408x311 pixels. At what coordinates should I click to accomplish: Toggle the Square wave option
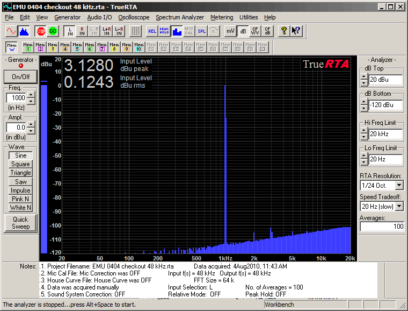pyautogui.click(x=21, y=164)
